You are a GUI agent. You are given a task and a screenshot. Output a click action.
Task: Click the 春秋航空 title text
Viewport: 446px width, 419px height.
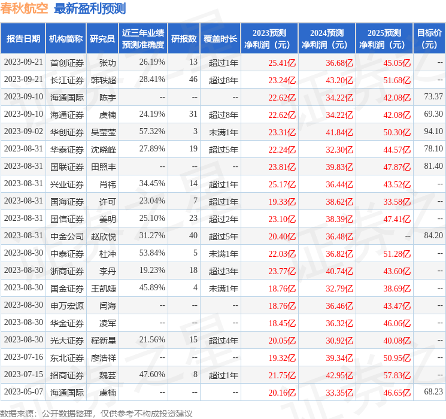tap(24, 8)
